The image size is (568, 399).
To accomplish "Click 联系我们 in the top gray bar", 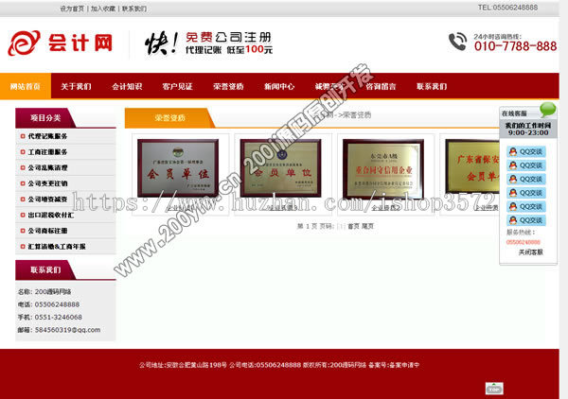I will point(134,9).
